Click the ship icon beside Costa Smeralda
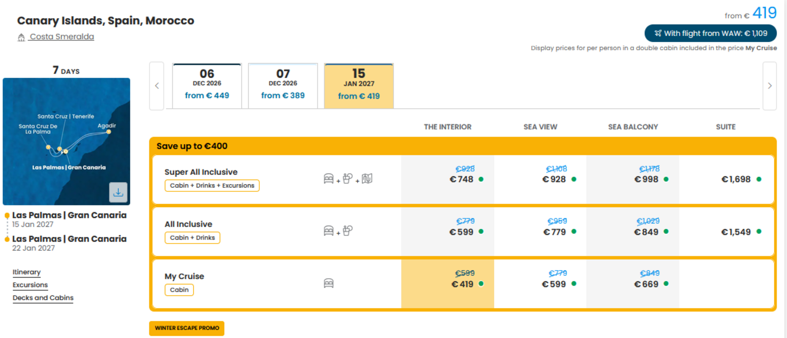This screenshot has height=338, width=787. click(21, 37)
